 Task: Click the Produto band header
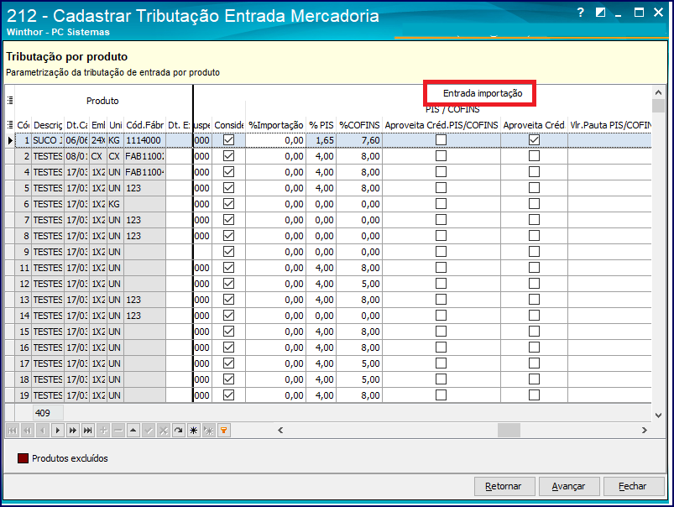point(102,101)
